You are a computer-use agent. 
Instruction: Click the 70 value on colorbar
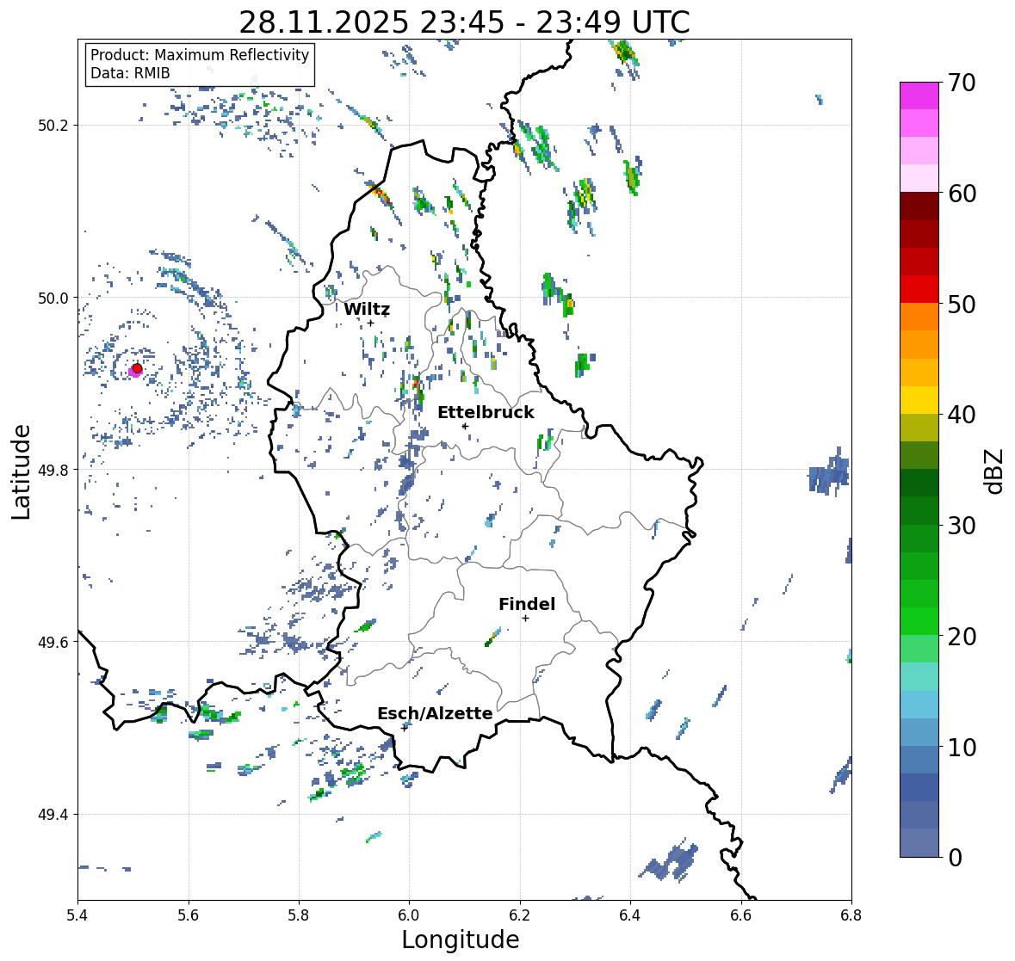(x=962, y=83)
